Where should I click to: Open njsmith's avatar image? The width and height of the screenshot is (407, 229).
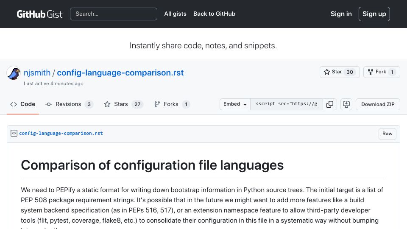pos(14,73)
